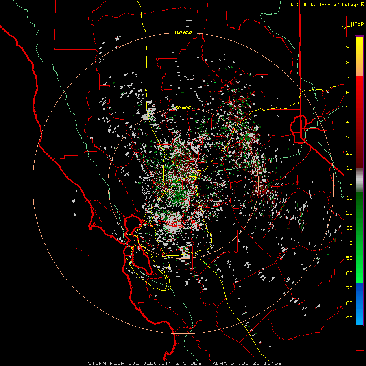
Task: Click the -80 knot scale label
Action: point(348,303)
